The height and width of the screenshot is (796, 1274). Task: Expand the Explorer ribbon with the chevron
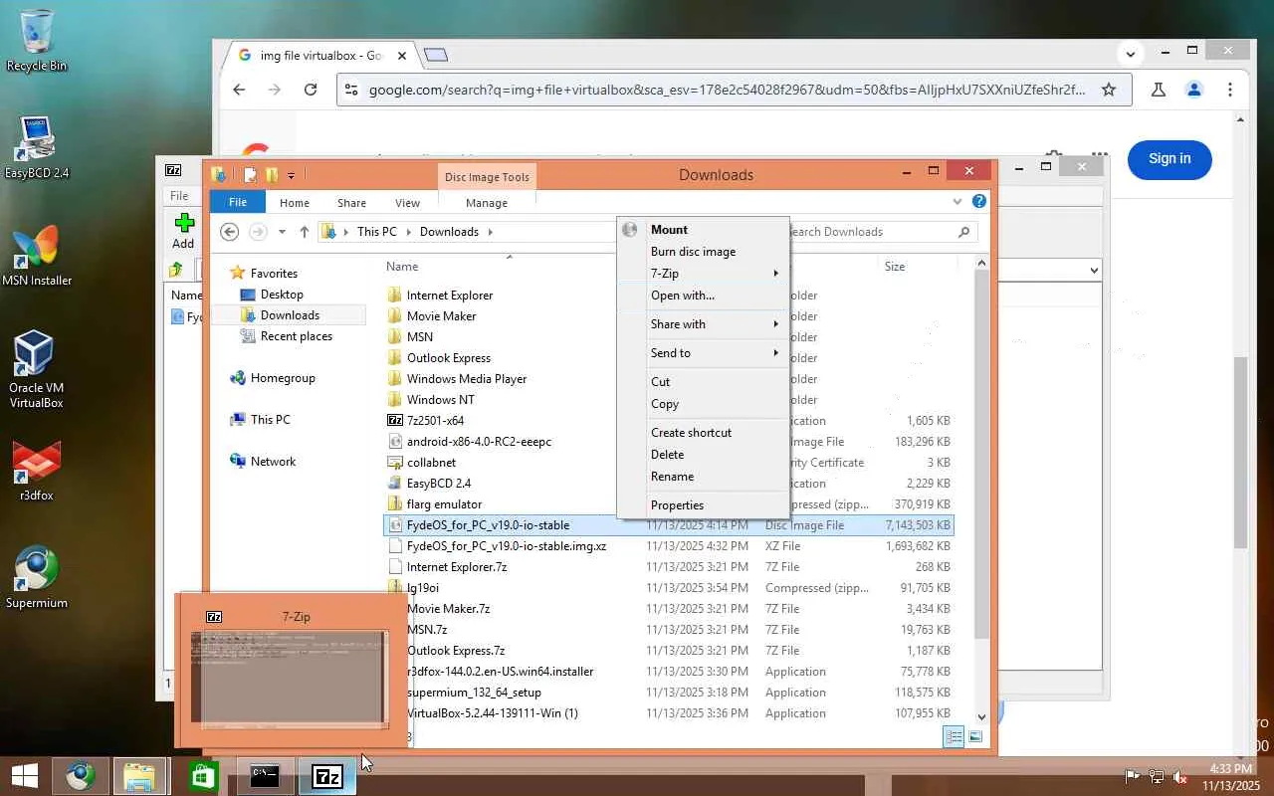click(x=957, y=201)
